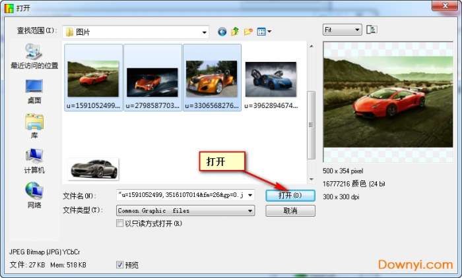Click the dialog title bar app icon

click(9, 9)
